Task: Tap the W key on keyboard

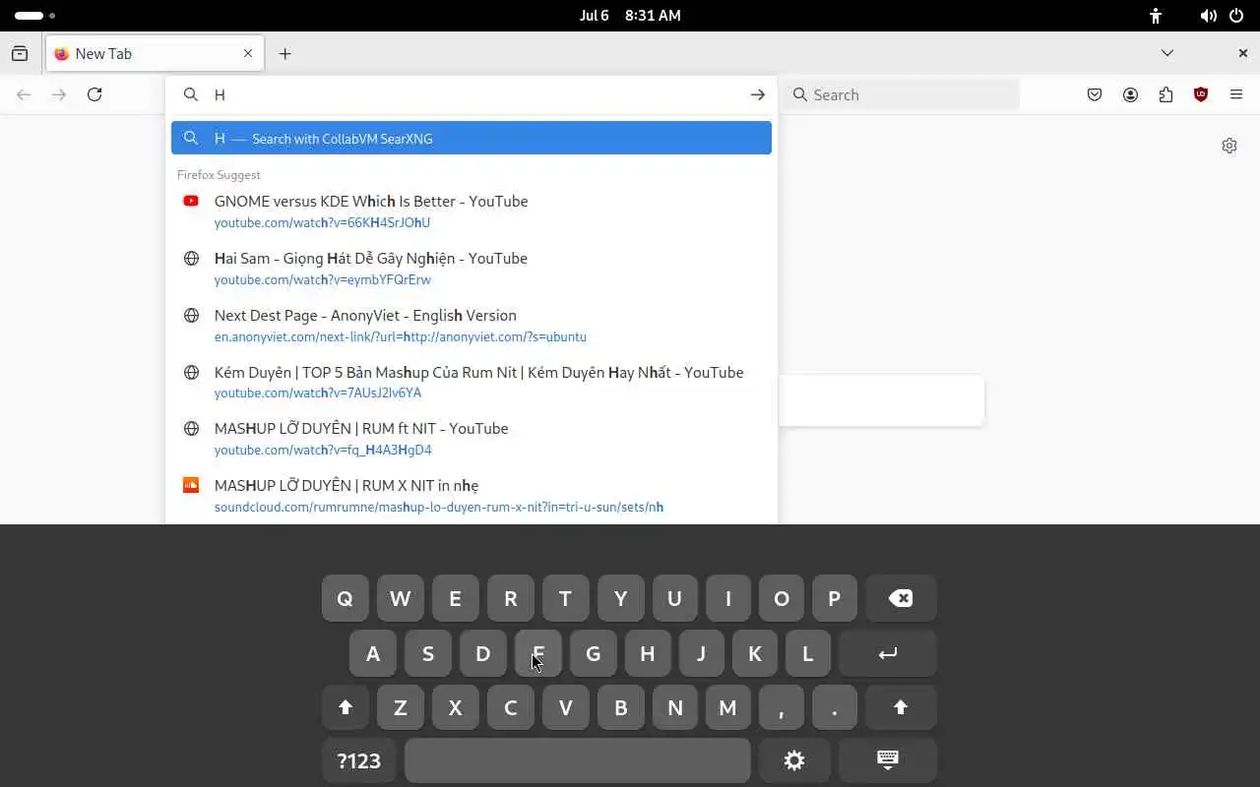Action: click(400, 598)
